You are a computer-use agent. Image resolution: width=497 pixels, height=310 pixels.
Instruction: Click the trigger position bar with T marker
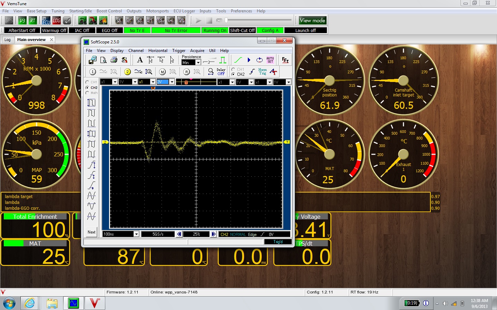[x=196, y=82]
